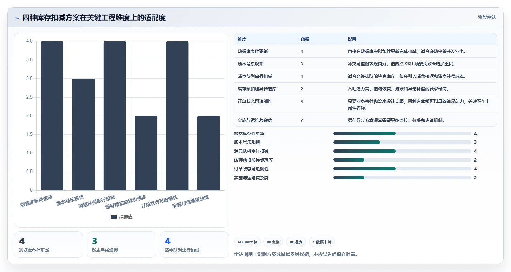Click the rotated 实施与运维复杂度 x-axis label

191,202
